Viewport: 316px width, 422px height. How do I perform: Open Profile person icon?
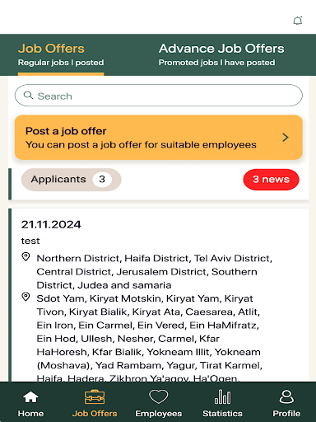point(286,397)
